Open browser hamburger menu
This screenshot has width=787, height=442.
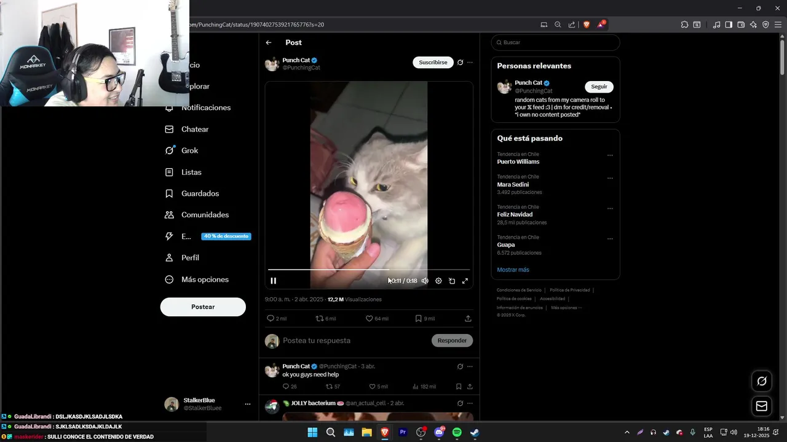(x=778, y=25)
